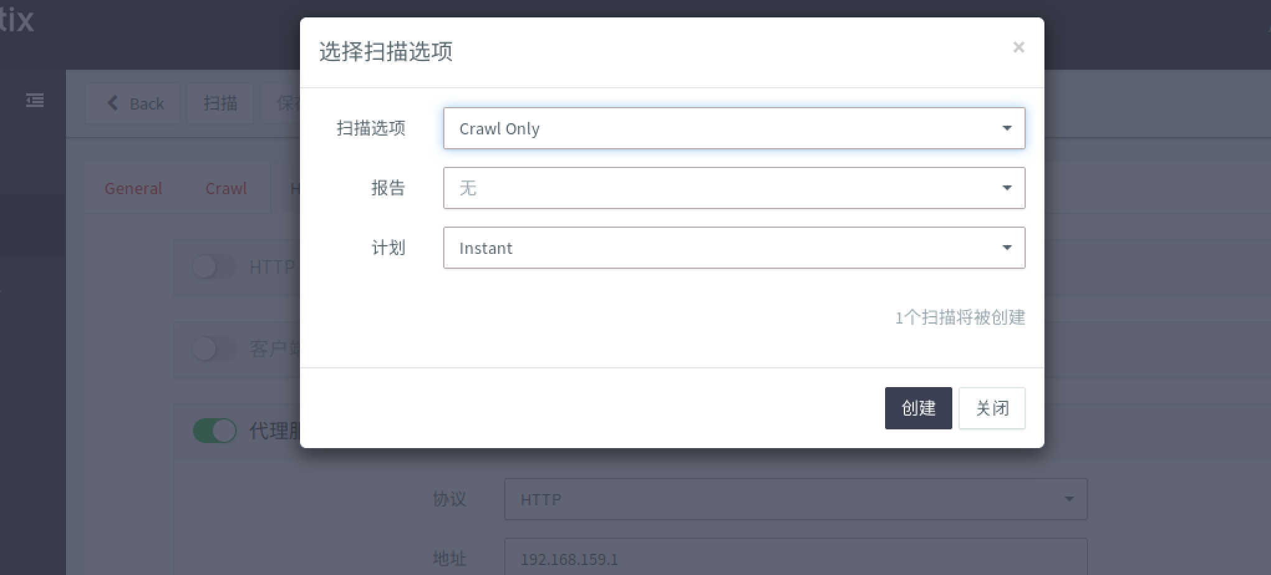Click the 创建 button
The width and height of the screenshot is (1271, 575).
tap(918, 408)
